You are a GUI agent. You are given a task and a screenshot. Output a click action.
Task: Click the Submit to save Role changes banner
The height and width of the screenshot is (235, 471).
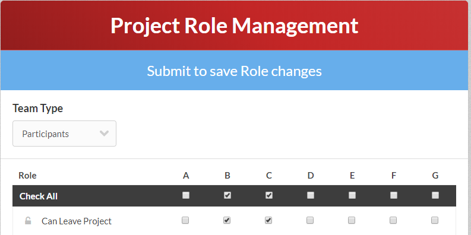point(234,70)
